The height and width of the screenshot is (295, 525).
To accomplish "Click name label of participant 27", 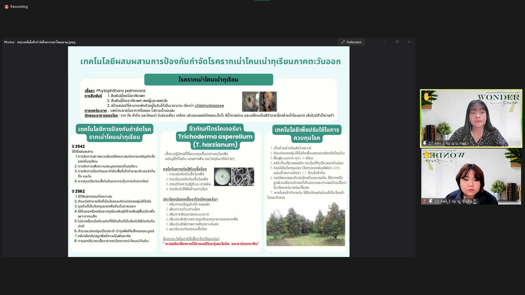I will (x=449, y=144).
